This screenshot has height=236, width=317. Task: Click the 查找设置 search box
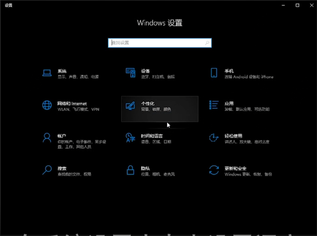tap(160, 43)
